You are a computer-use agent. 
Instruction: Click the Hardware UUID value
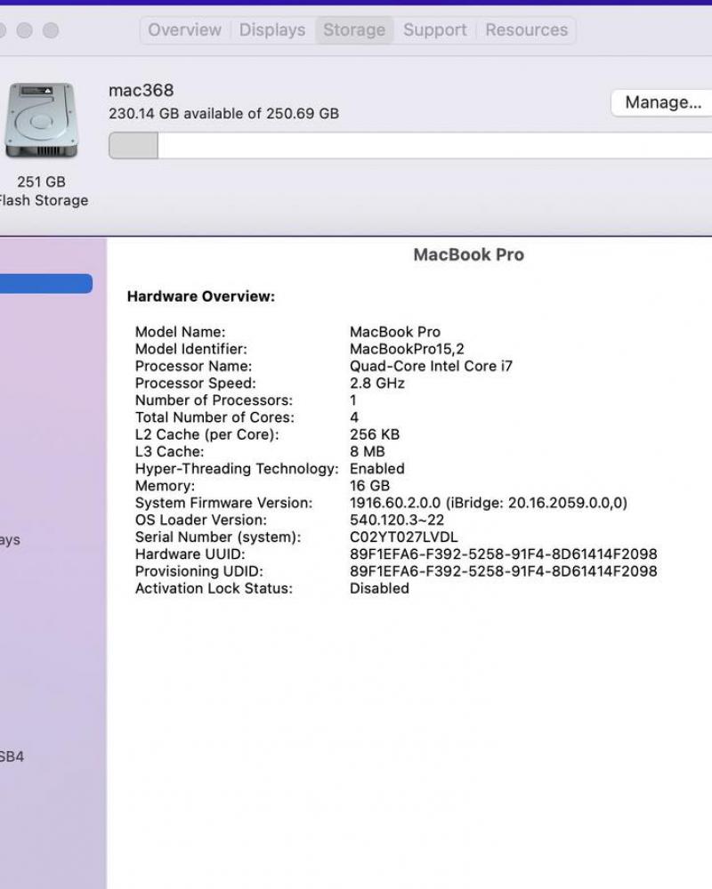point(503,554)
